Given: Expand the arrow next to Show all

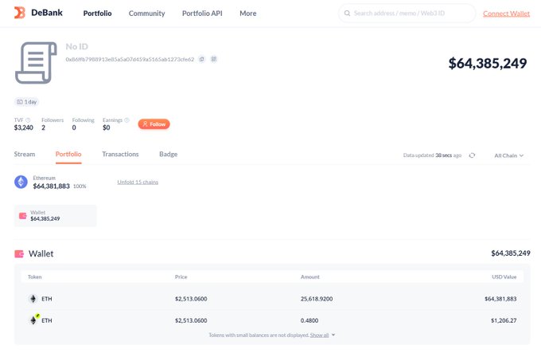Looking at the screenshot, I should tap(333, 335).
